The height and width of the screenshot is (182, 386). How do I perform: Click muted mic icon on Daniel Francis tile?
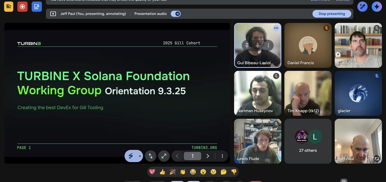pos(326,28)
